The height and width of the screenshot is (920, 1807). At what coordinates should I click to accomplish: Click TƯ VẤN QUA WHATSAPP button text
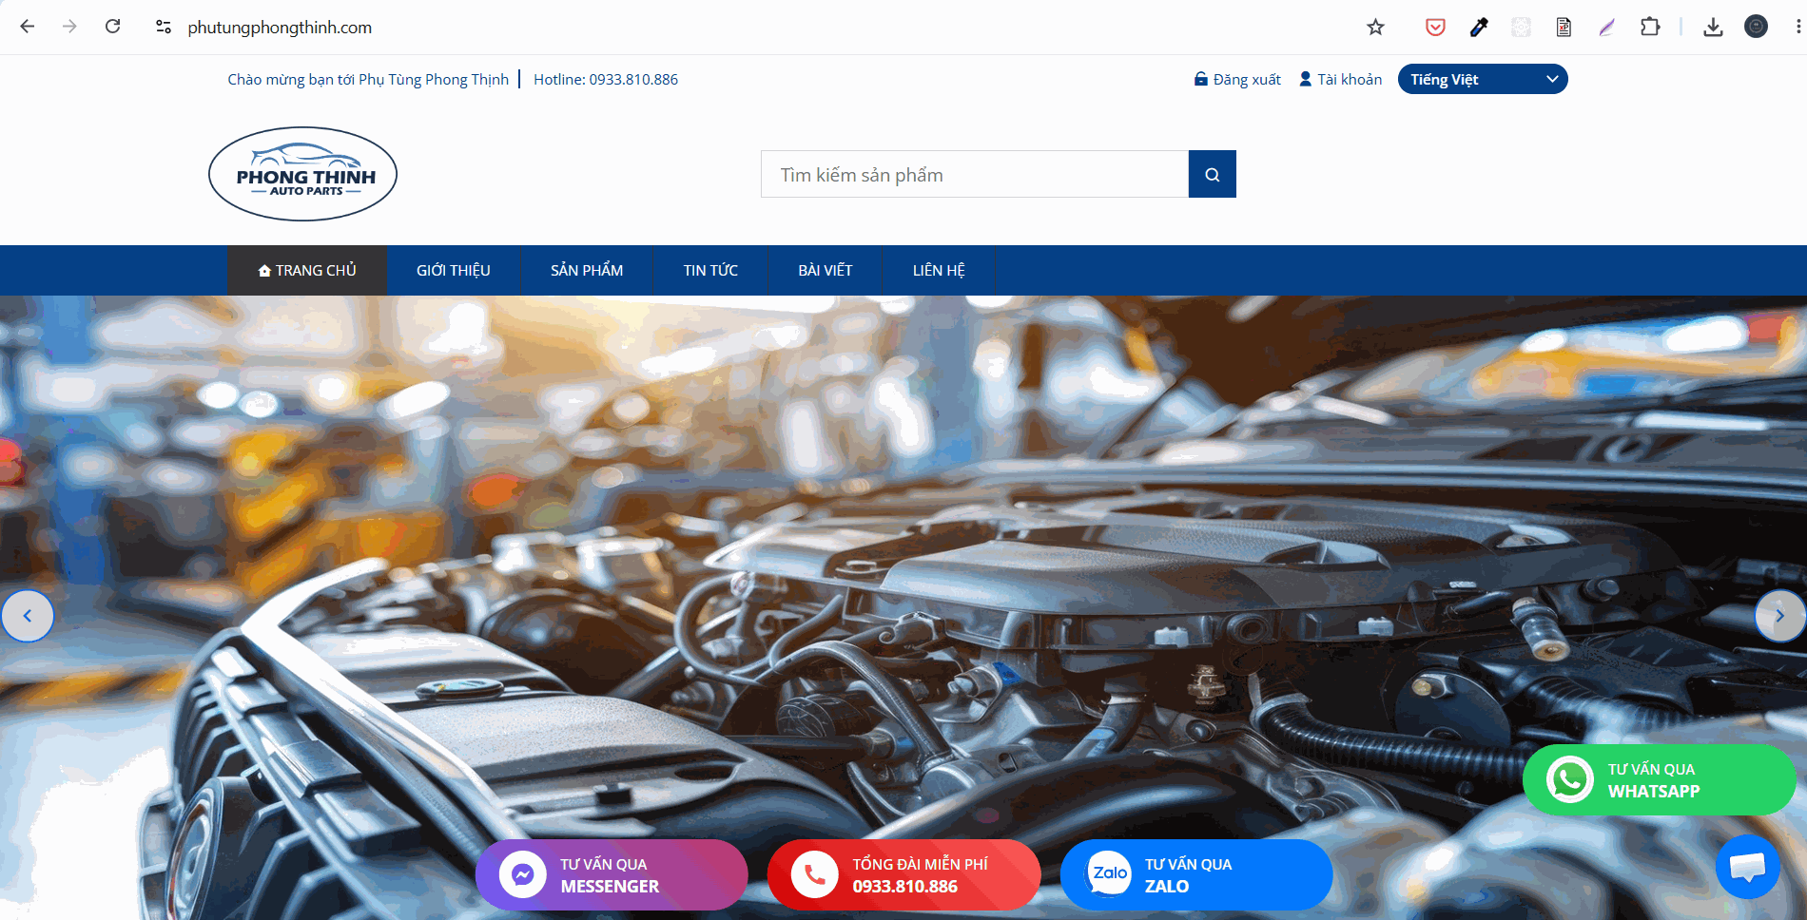click(x=1653, y=780)
